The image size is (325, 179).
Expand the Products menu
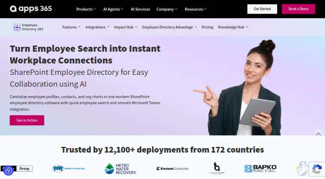pyautogui.click(x=86, y=9)
